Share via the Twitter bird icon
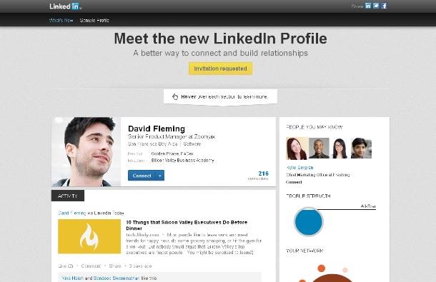Viewport: 436px width, 282px height. click(376, 6)
